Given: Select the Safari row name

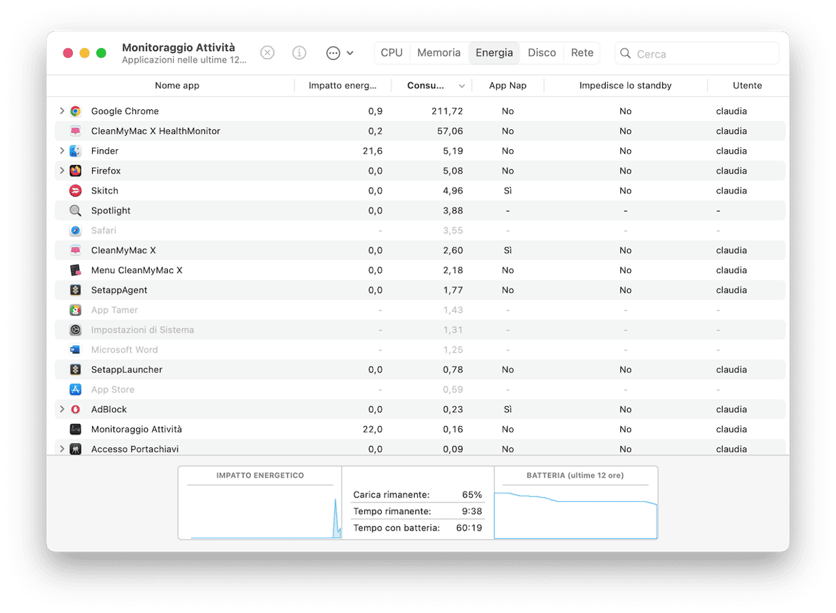Looking at the screenshot, I should [104, 231].
